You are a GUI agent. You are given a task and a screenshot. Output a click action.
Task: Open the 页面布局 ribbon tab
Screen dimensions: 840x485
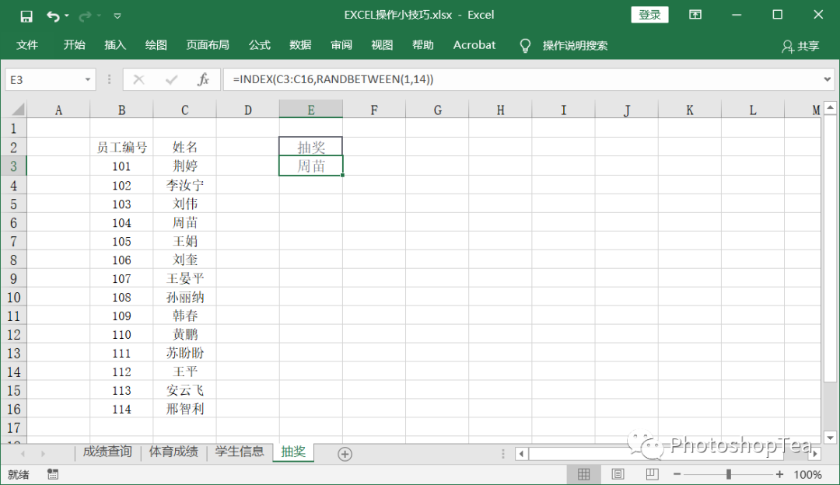point(208,45)
